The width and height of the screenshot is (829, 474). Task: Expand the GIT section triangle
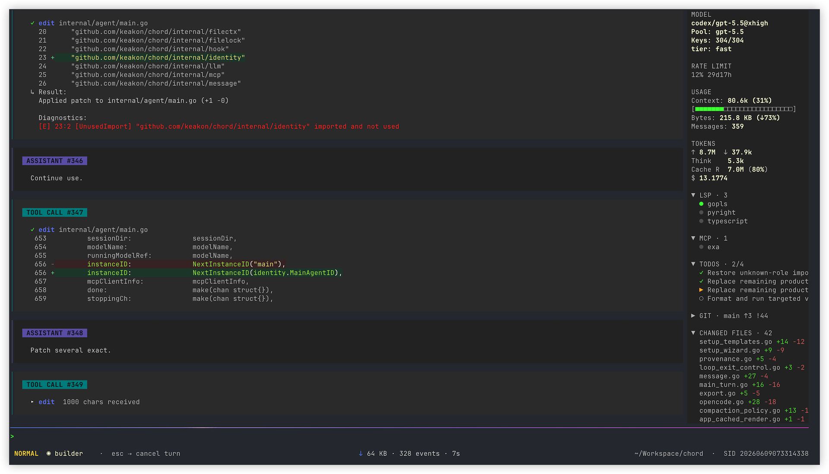coord(693,316)
